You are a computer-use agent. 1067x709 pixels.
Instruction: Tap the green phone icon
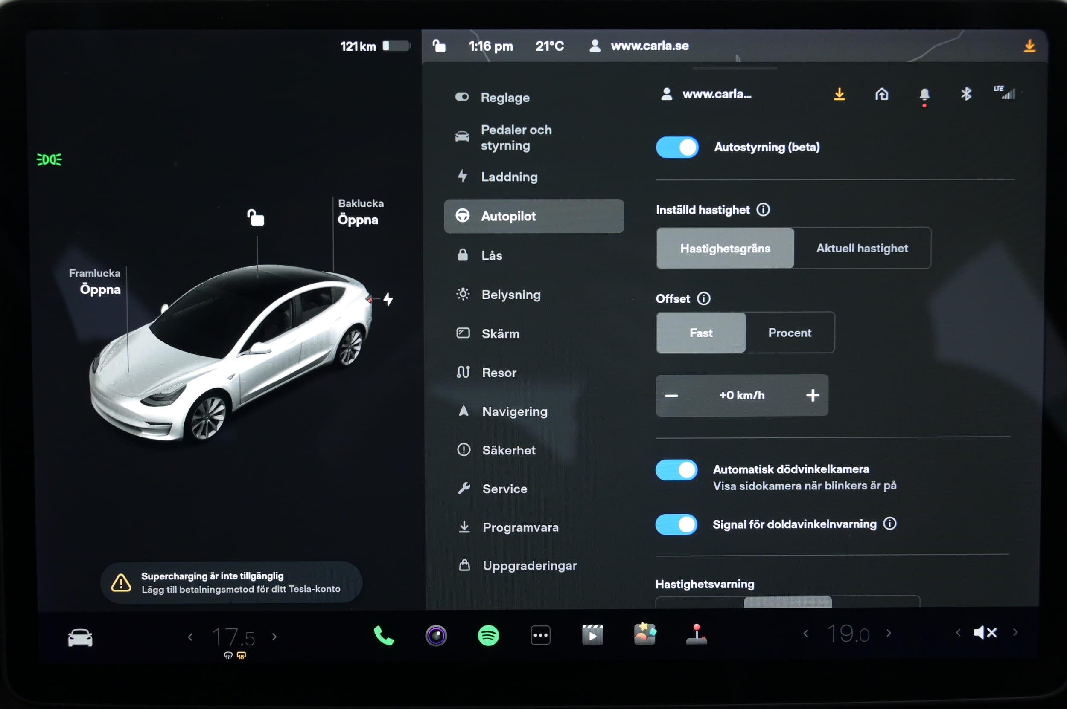[x=383, y=636]
